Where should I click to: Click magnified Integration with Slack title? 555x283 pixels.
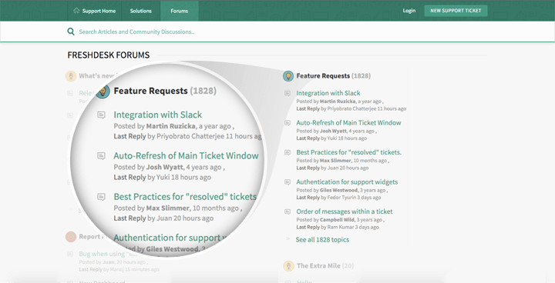[x=157, y=115]
